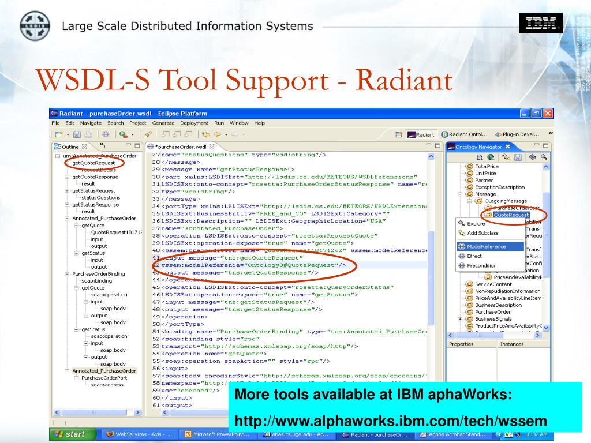
Task: Click the Instances column header
Action: coord(523,344)
